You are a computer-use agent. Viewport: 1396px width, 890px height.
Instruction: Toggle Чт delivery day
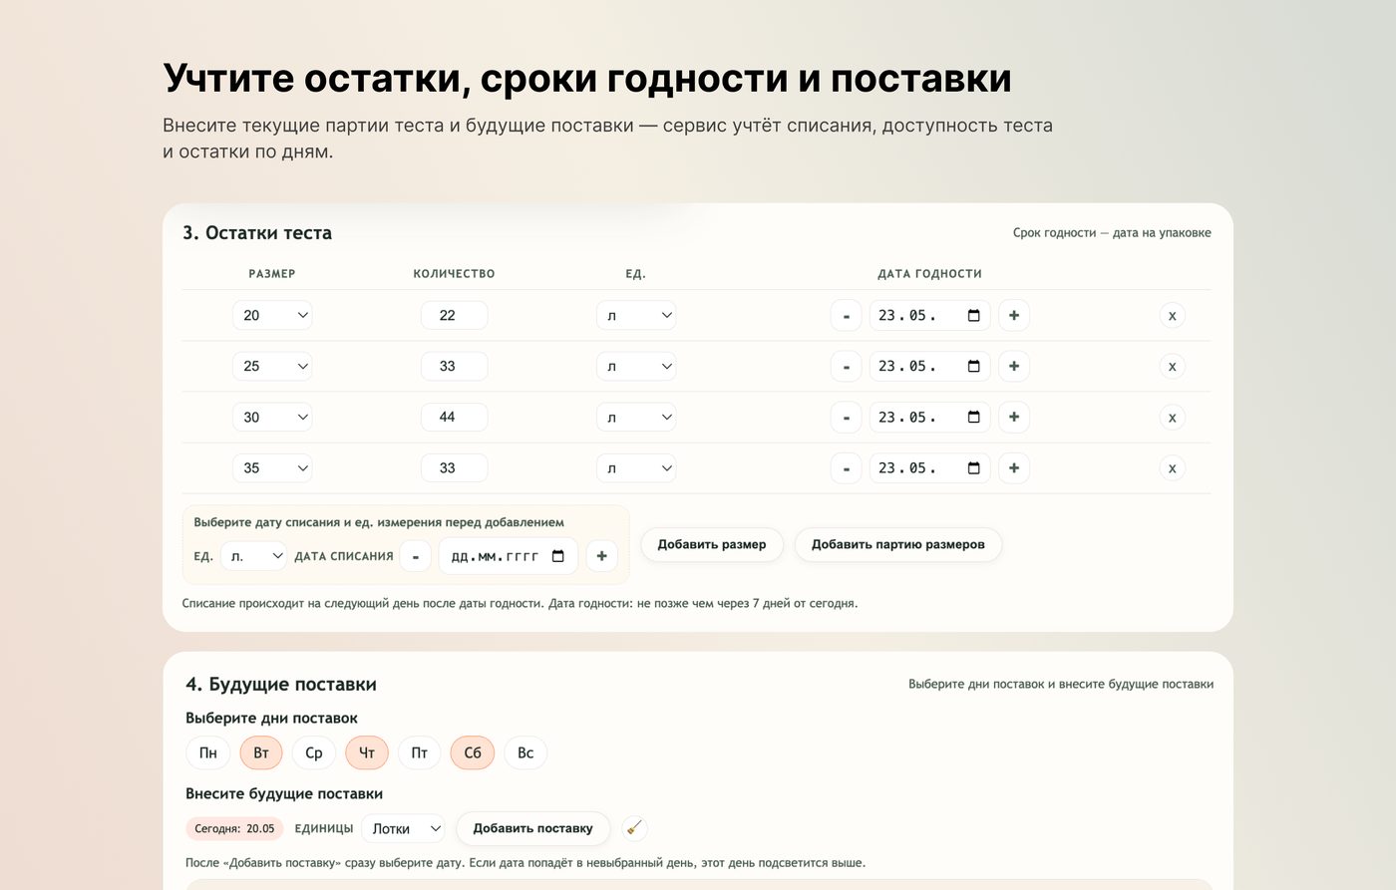(x=367, y=752)
